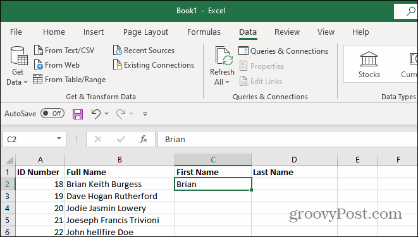418x237 pixels.
Task: Switch to the Insert tab
Action: coord(94,32)
